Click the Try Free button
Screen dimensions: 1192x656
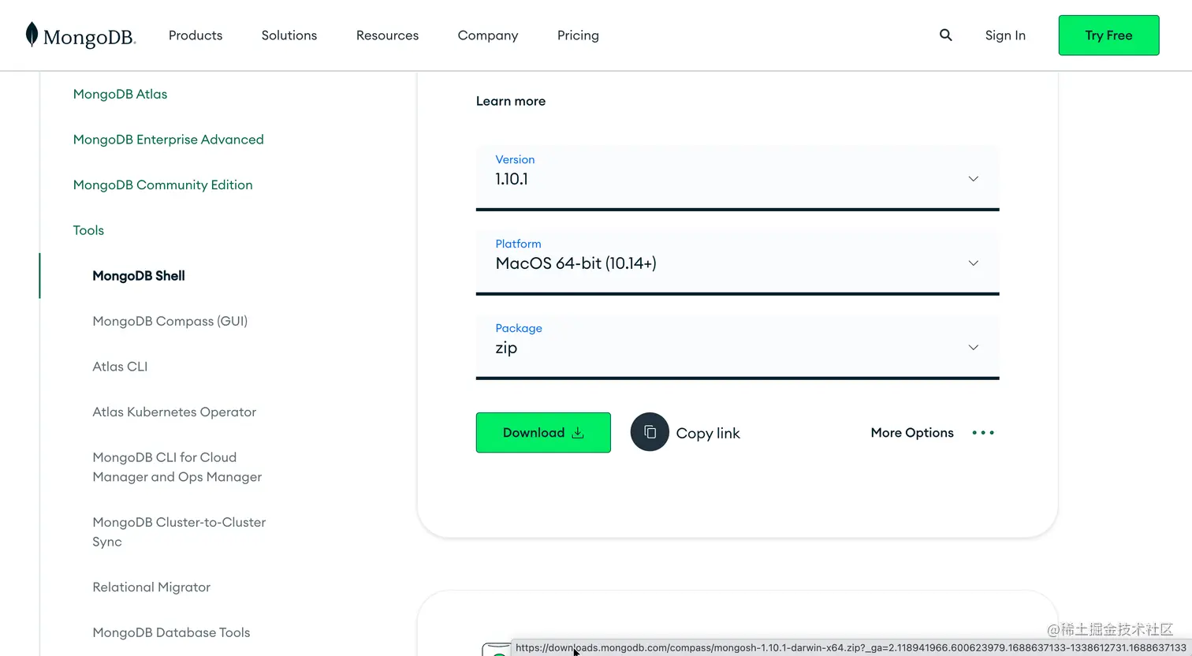[1108, 35]
